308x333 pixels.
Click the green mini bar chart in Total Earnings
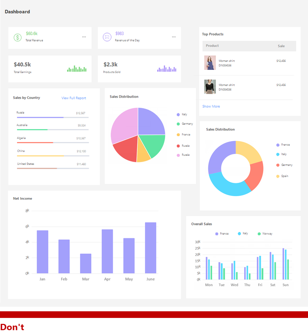pyautogui.click(x=77, y=68)
